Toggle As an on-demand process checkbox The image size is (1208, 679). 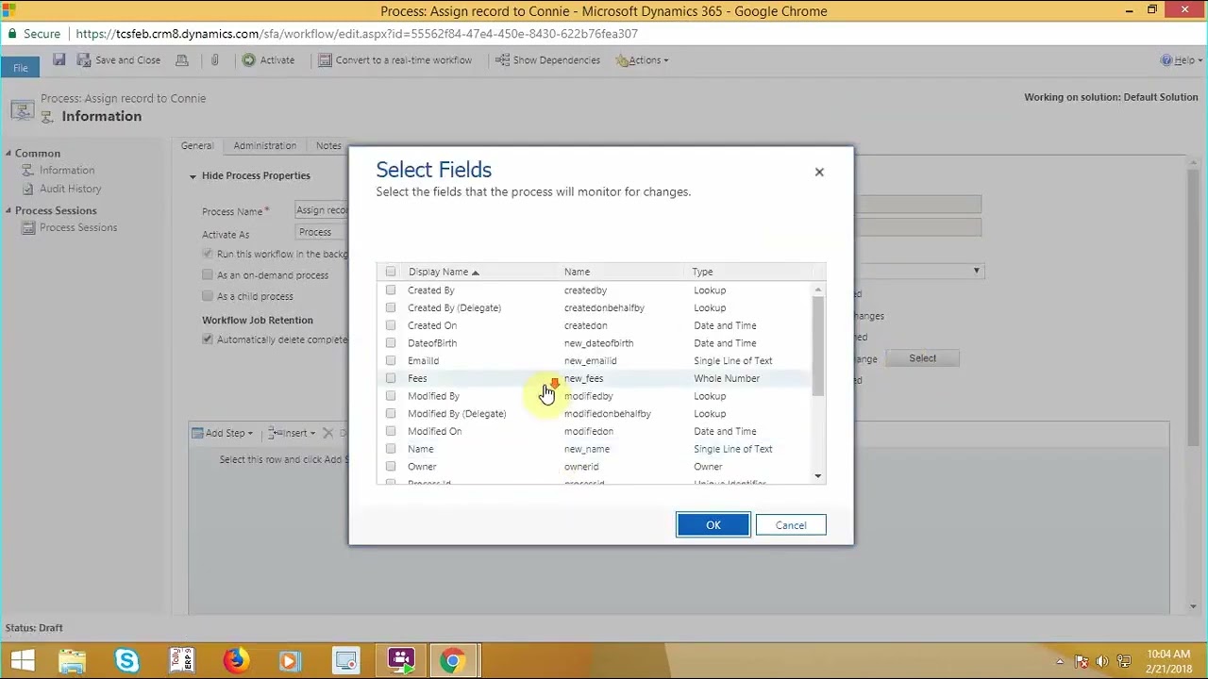(208, 274)
